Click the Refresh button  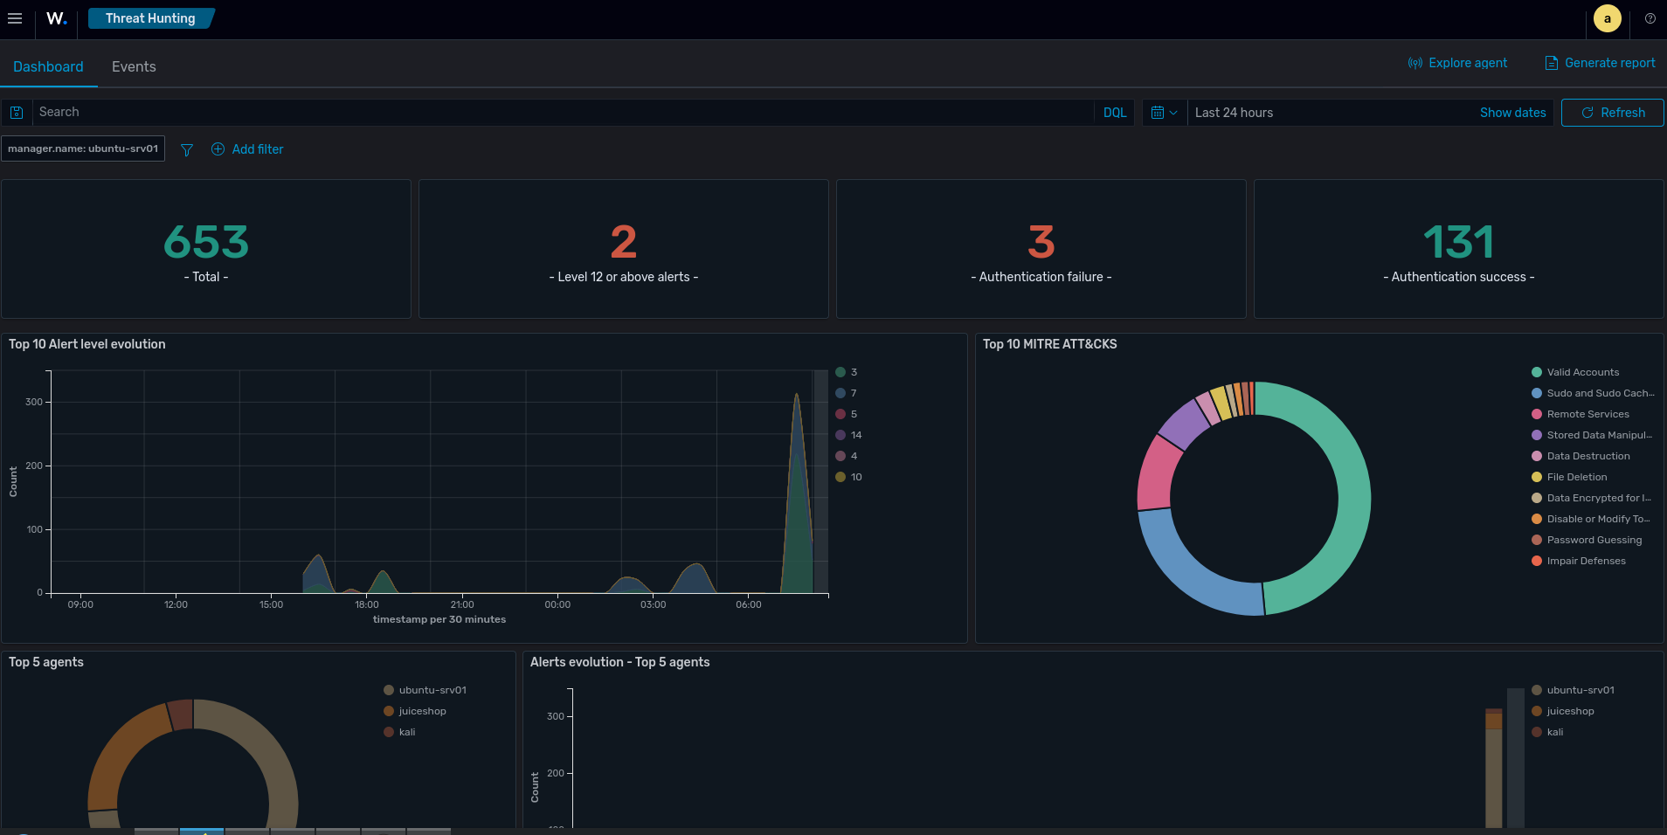coord(1613,113)
